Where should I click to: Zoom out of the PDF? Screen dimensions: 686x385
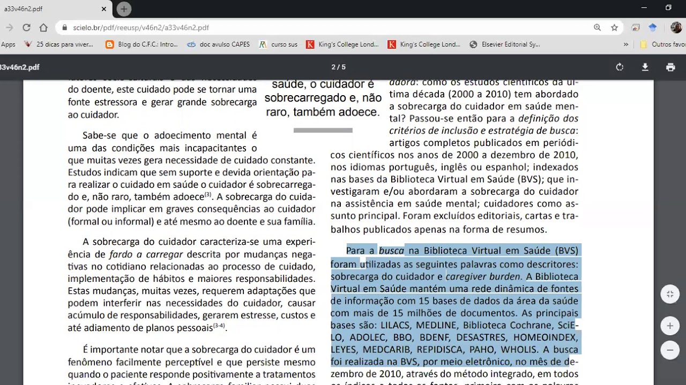click(x=670, y=350)
